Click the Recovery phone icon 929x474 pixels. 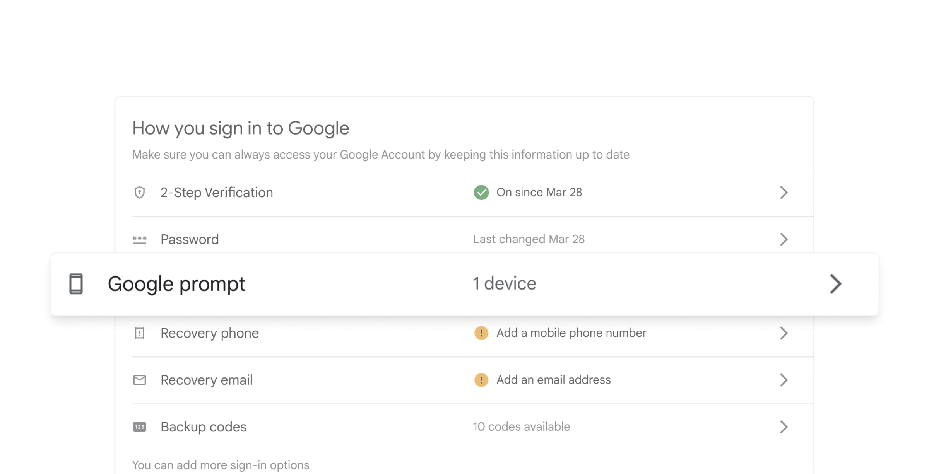[x=139, y=333]
